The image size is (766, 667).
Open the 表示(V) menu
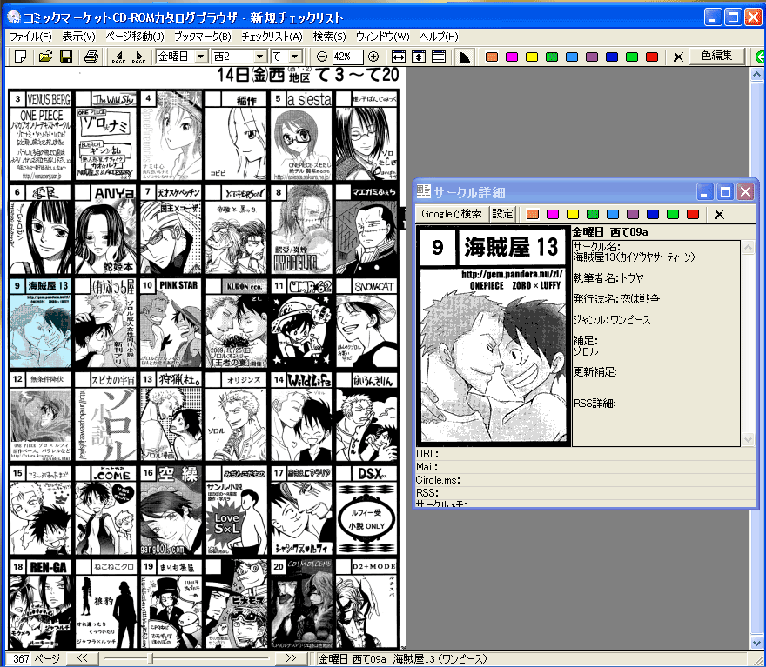pos(78,37)
